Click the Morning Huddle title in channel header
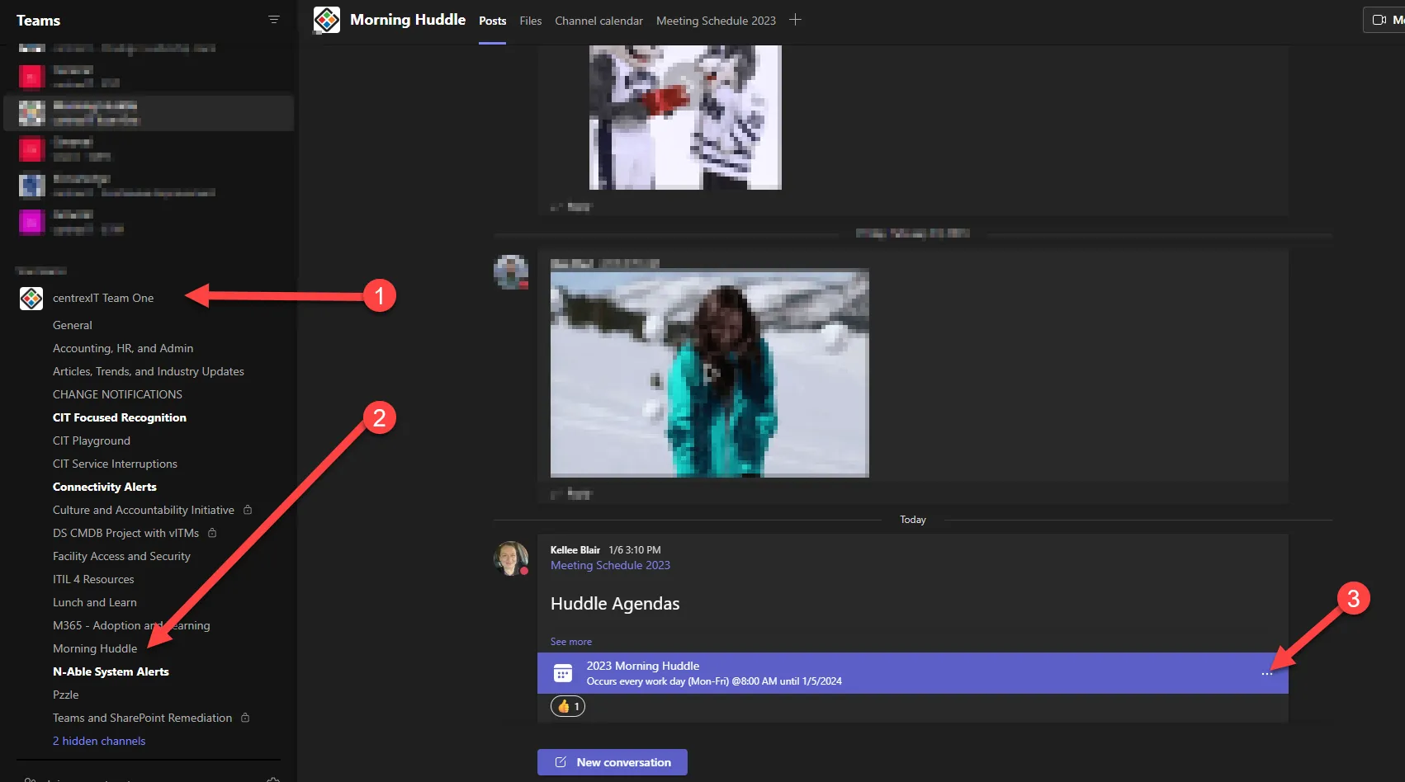The image size is (1405, 782). pyautogui.click(x=408, y=20)
